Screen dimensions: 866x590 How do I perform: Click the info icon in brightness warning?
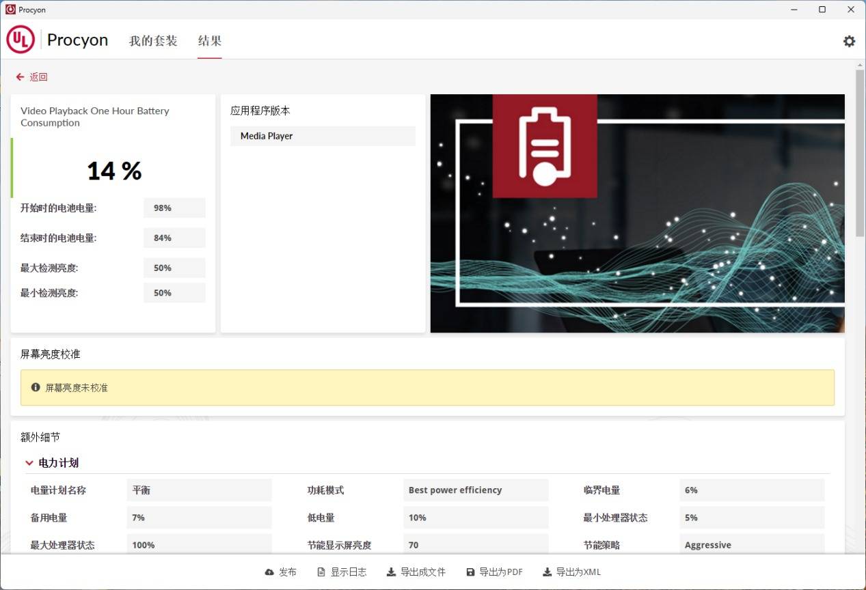(x=36, y=387)
